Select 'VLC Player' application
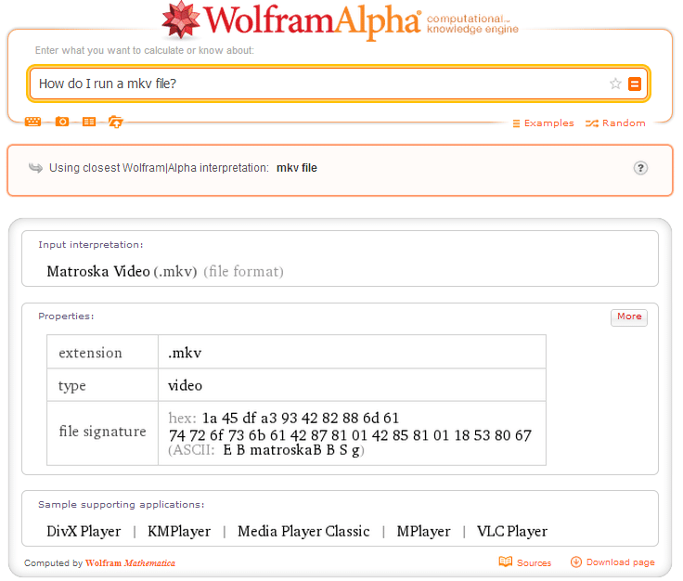 click(512, 531)
